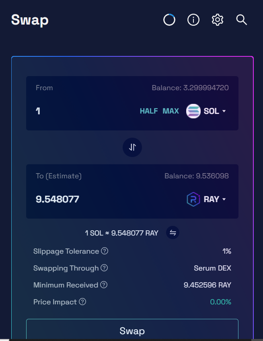Open the swap information icon

coord(193,20)
